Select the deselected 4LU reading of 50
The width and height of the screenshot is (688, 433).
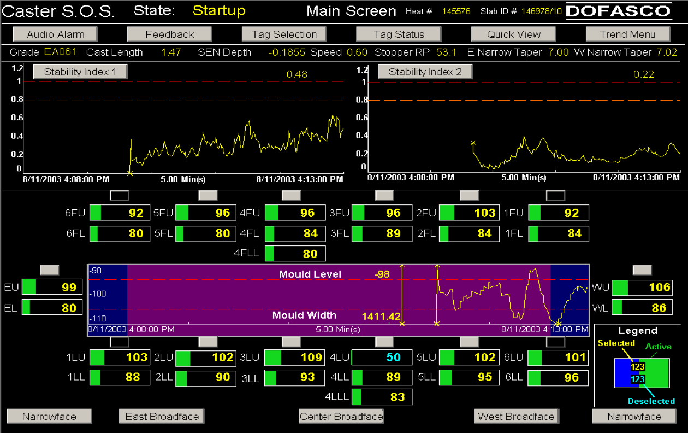(382, 358)
